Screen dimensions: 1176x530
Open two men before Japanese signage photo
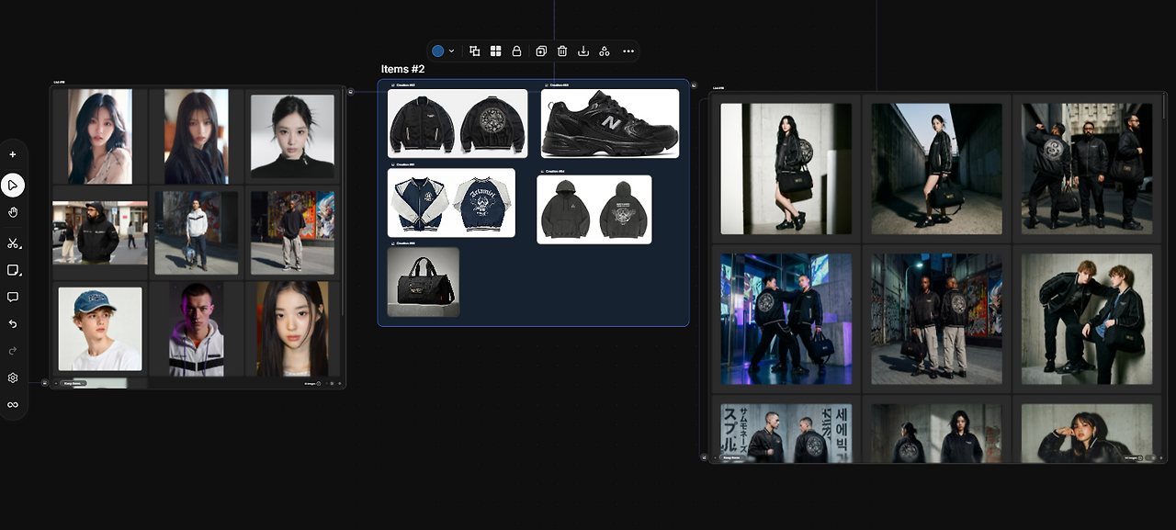tap(786, 434)
